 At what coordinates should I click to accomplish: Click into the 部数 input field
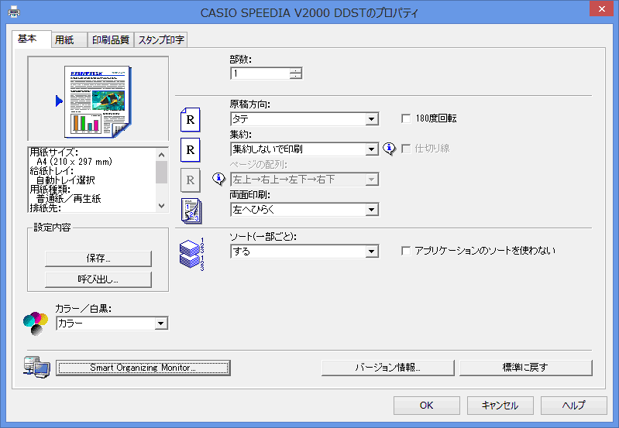point(260,74)
